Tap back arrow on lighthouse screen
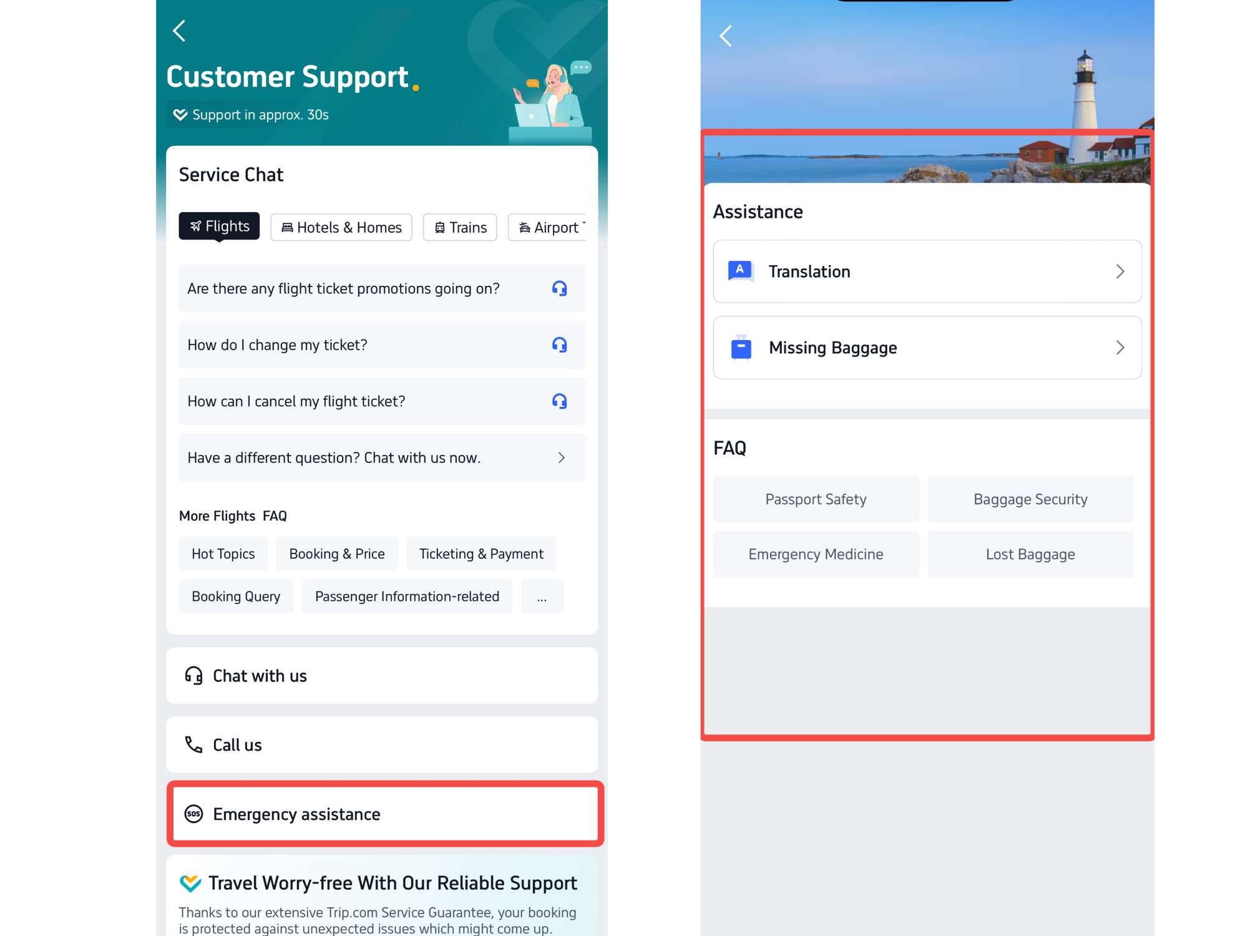Image resolution: width=1248 pixels, height=936 pixels. coord(725,36)
